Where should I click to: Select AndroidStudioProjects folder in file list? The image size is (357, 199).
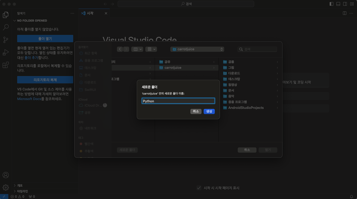coord(250,108)
